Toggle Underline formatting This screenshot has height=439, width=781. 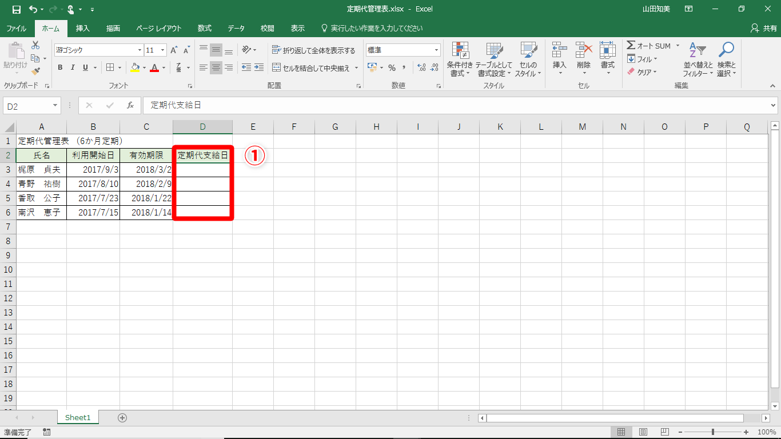click(x=85, y=67)
